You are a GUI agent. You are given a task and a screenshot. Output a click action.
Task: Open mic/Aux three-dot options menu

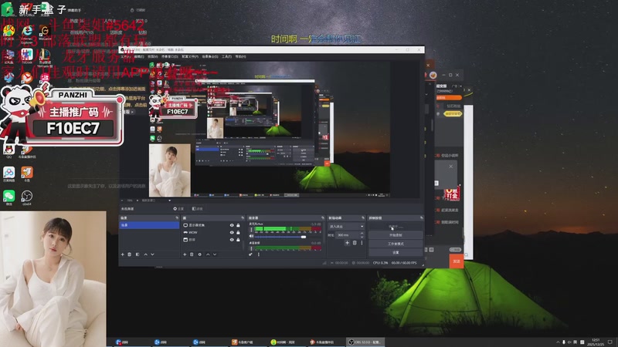pyautogui.click(x=252, y=230)
